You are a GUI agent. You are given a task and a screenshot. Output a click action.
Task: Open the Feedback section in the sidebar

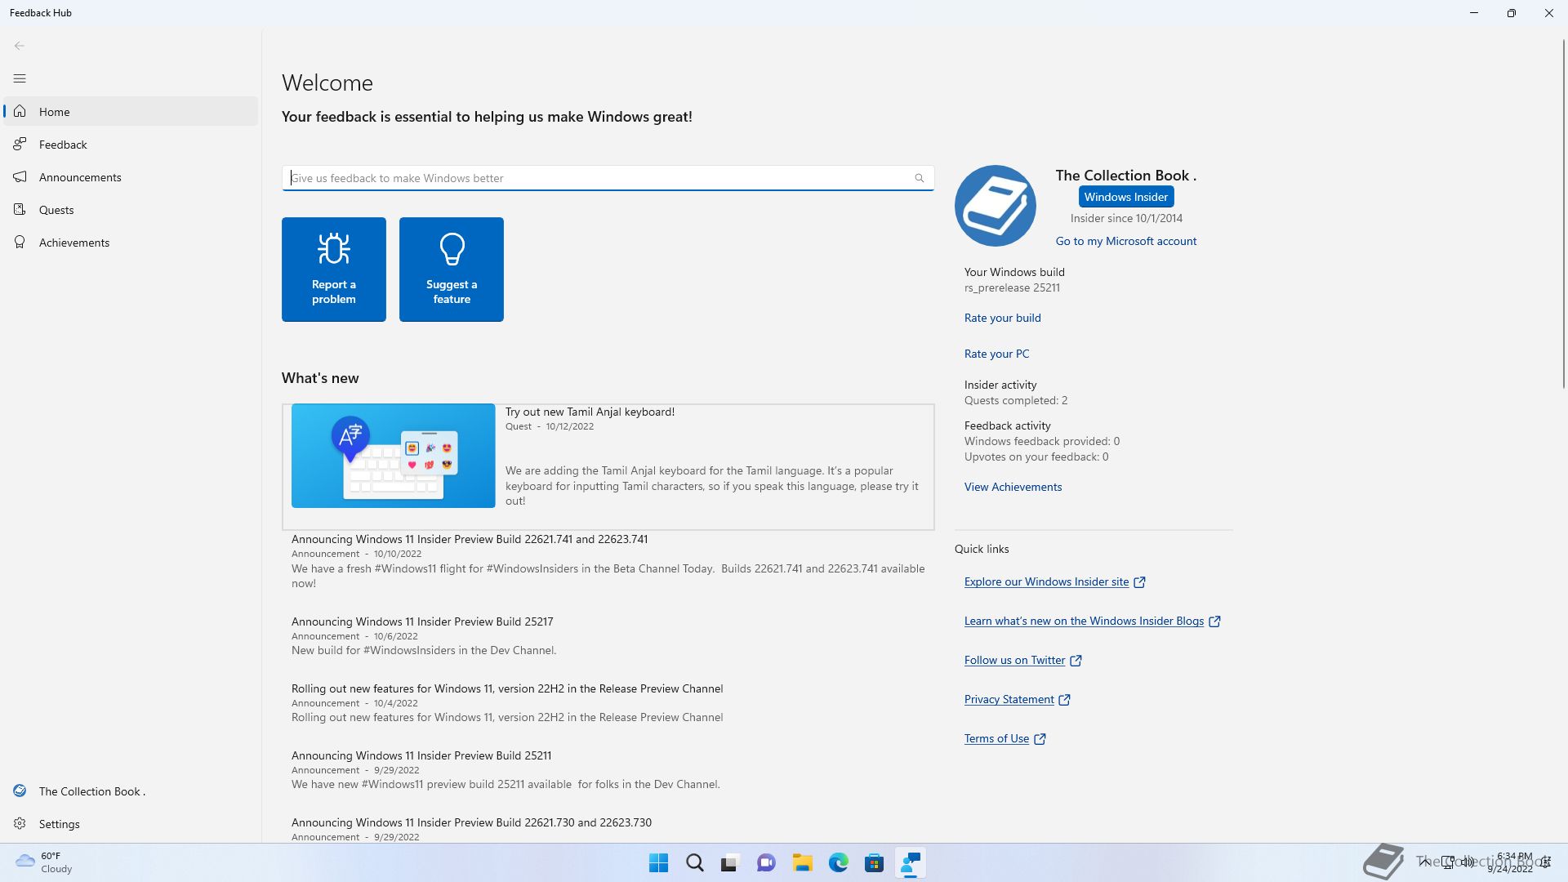pyautogui.click(x=63, y=145)
